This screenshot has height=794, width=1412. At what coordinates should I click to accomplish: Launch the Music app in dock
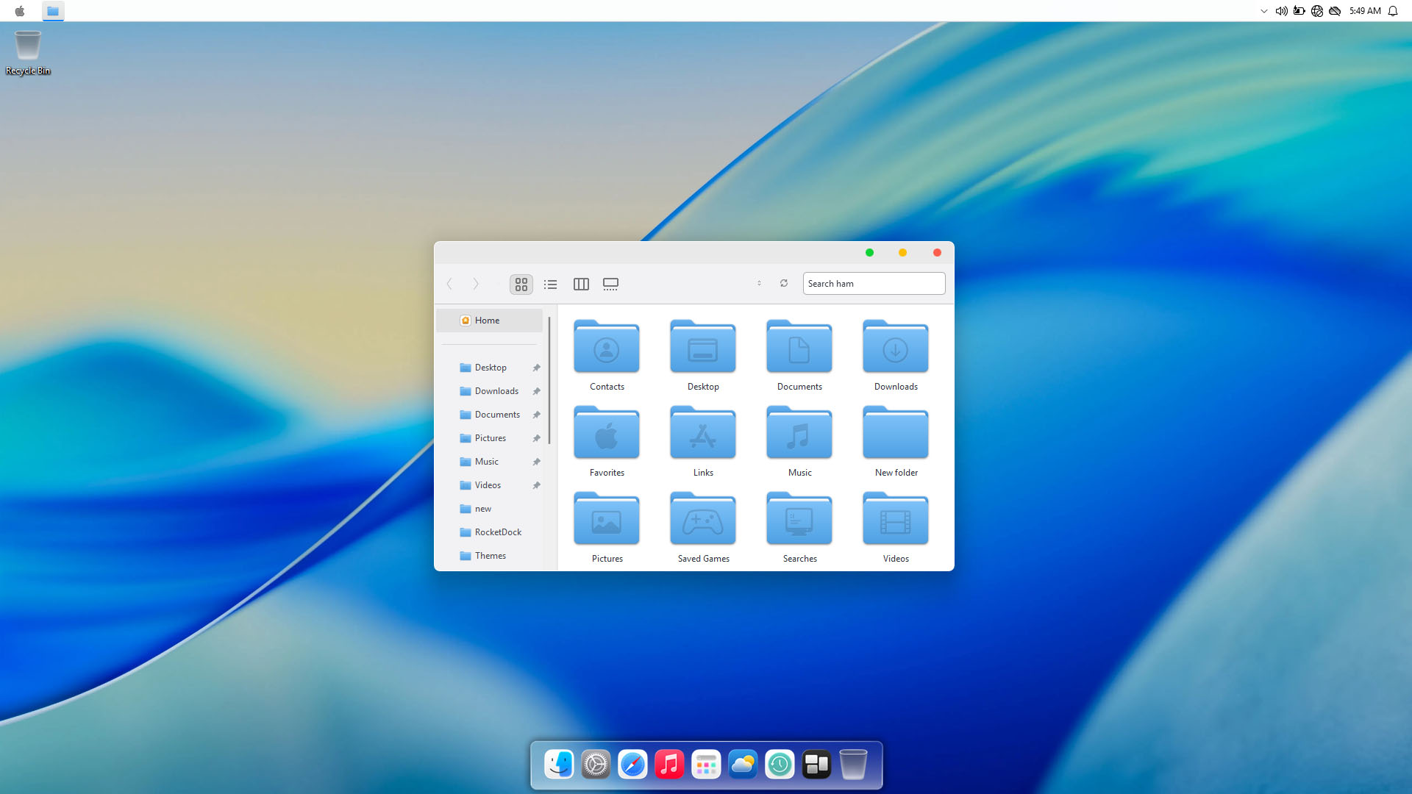click(669, 765)
